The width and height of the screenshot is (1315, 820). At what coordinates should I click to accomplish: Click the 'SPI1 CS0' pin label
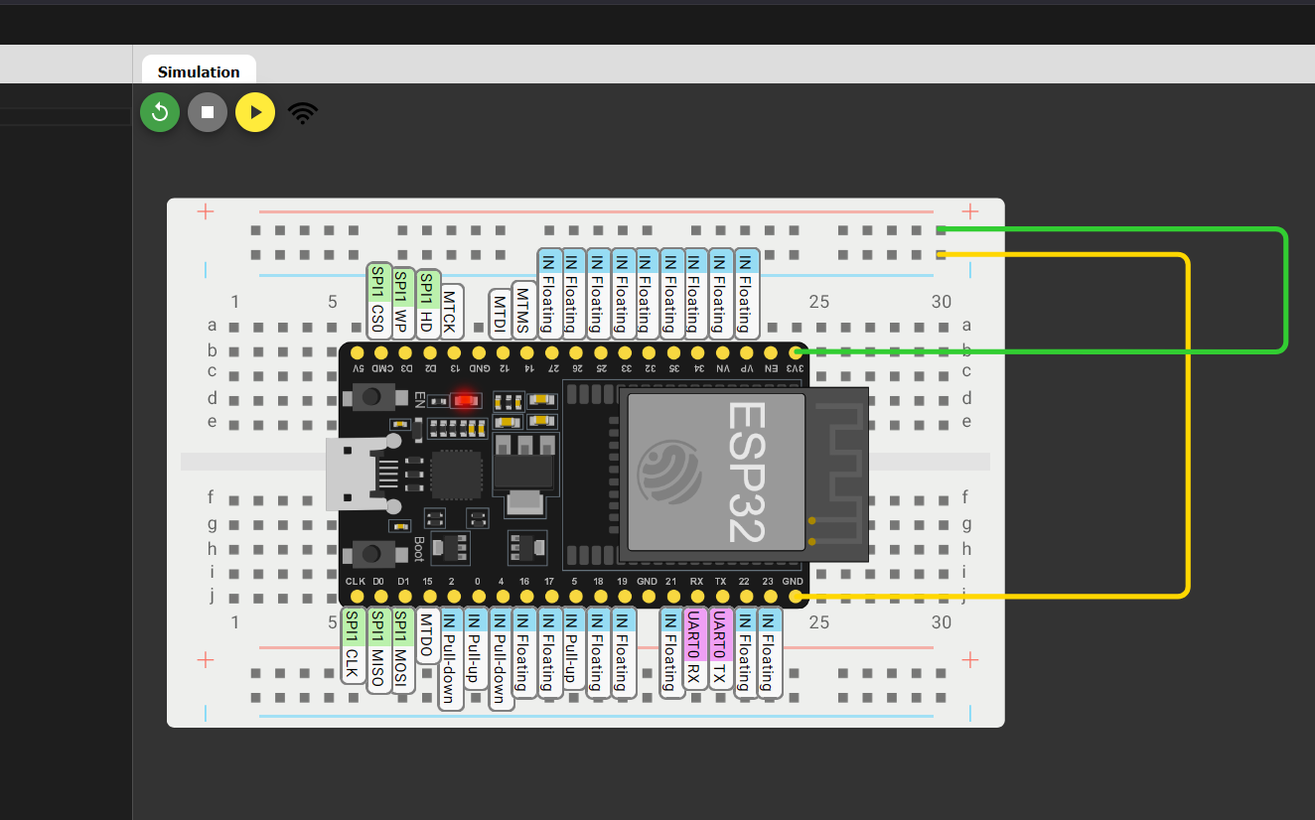click(x=378, y=301)
